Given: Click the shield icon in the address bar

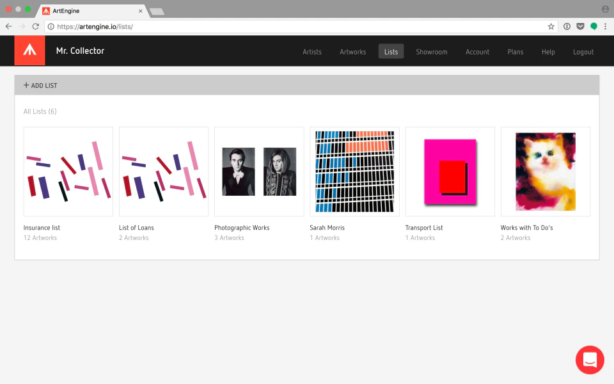Looking at the screenshot, I should (581, 26).
